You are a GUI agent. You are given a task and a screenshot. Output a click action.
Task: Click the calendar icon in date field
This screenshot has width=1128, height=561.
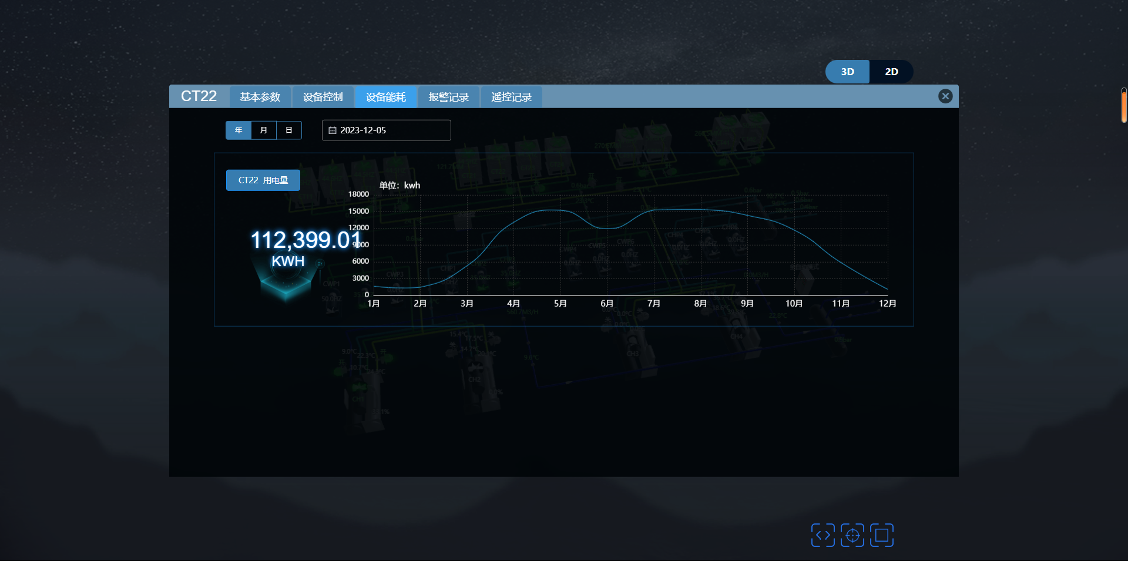tap(333, 130)
